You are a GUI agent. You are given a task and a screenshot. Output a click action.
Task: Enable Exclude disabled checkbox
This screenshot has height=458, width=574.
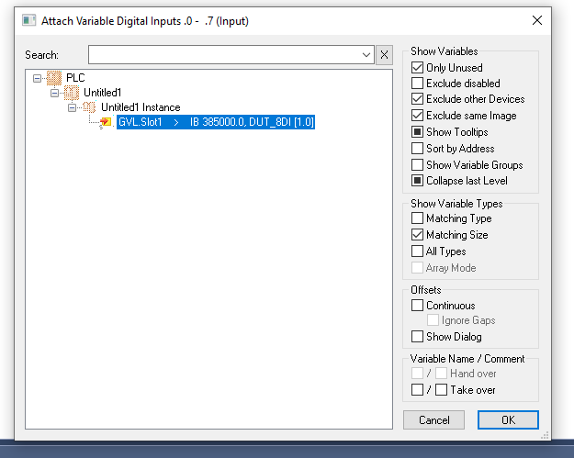pos(417,84)
